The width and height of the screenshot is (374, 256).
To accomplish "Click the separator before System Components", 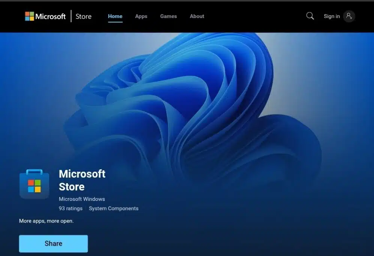I will [x=86, y=208].
